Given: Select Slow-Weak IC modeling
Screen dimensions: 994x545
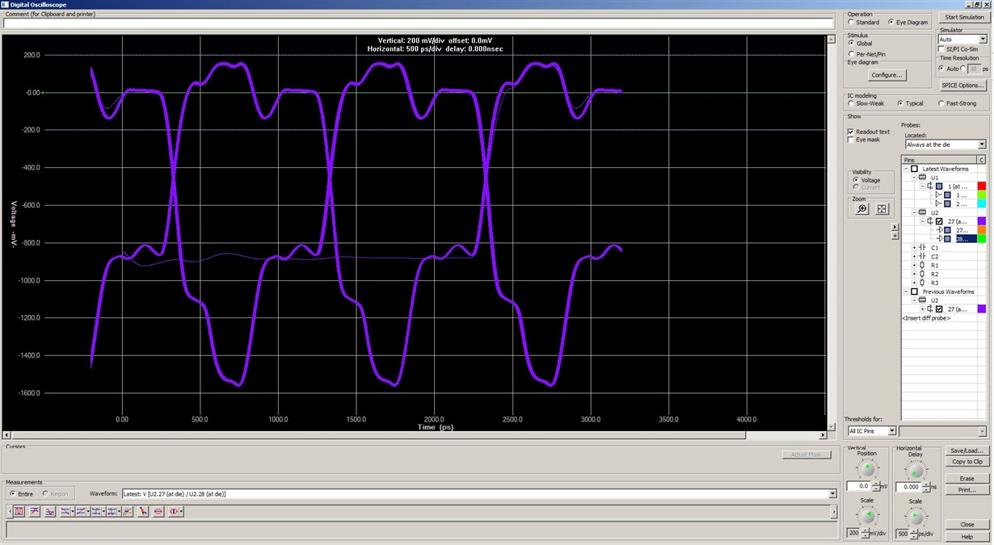Looking at the screenshot, I should tap(851, 103).
